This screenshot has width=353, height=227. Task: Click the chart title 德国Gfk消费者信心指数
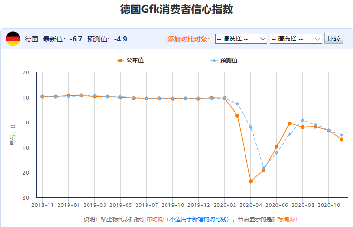[x=176, y=10]
